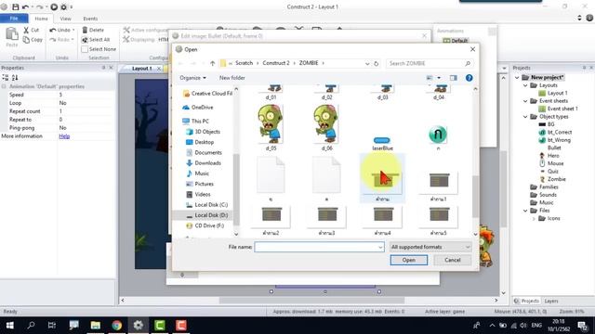The width and height of the screenshot is (595, 334).
Task: Switch to the Layers panel tab
Action: coord(551,301)
